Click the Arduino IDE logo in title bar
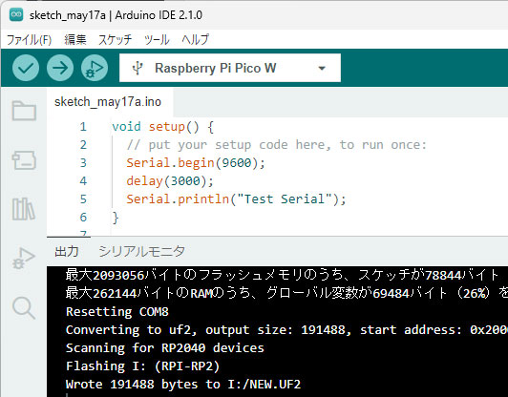The height and width of the screenshot is (397, 508). [x=16, y=15]
